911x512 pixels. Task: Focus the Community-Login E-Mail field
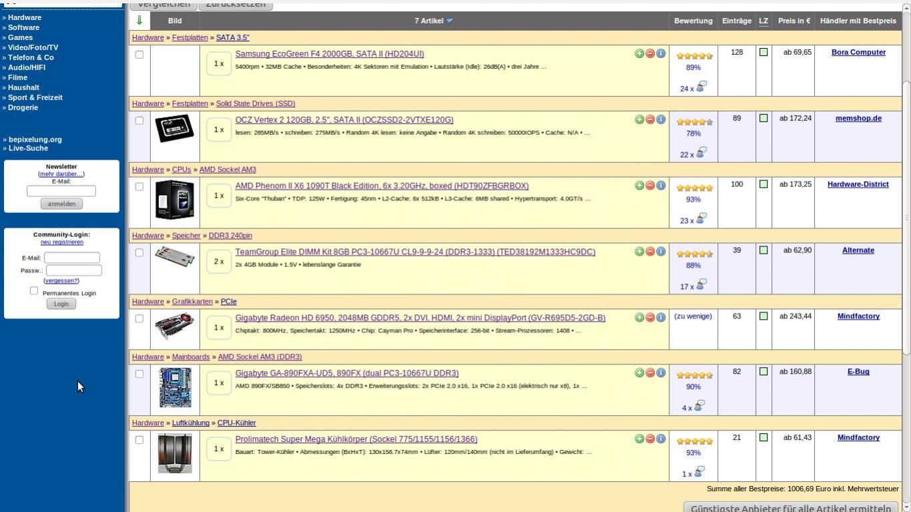72,258
